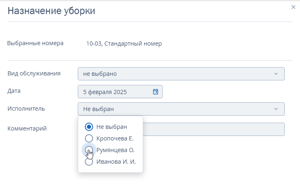Select the Иванова И. И. radio button
The height and width of the screenshot is (184, 300).
click(89, 162)
